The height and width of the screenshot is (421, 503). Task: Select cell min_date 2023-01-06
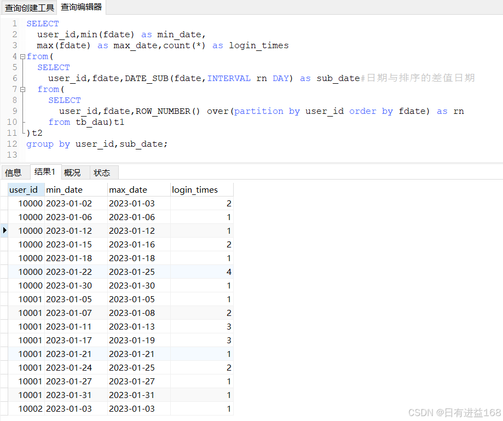[76, 217]
